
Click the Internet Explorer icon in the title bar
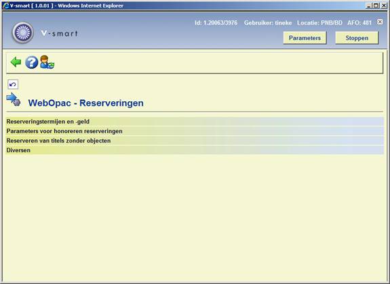(x=5, y=5)
